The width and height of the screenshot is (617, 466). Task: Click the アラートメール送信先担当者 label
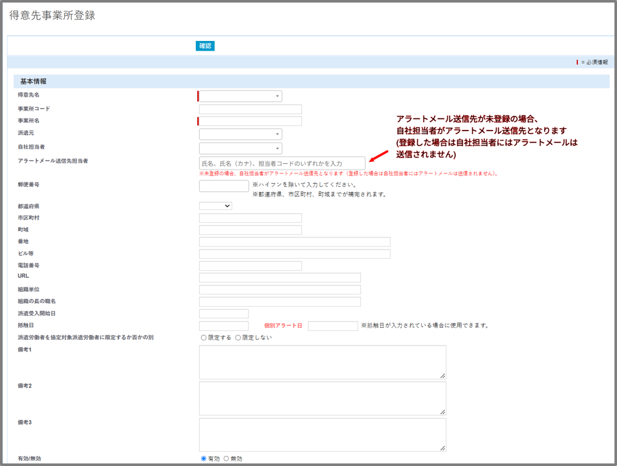(52, 161)
